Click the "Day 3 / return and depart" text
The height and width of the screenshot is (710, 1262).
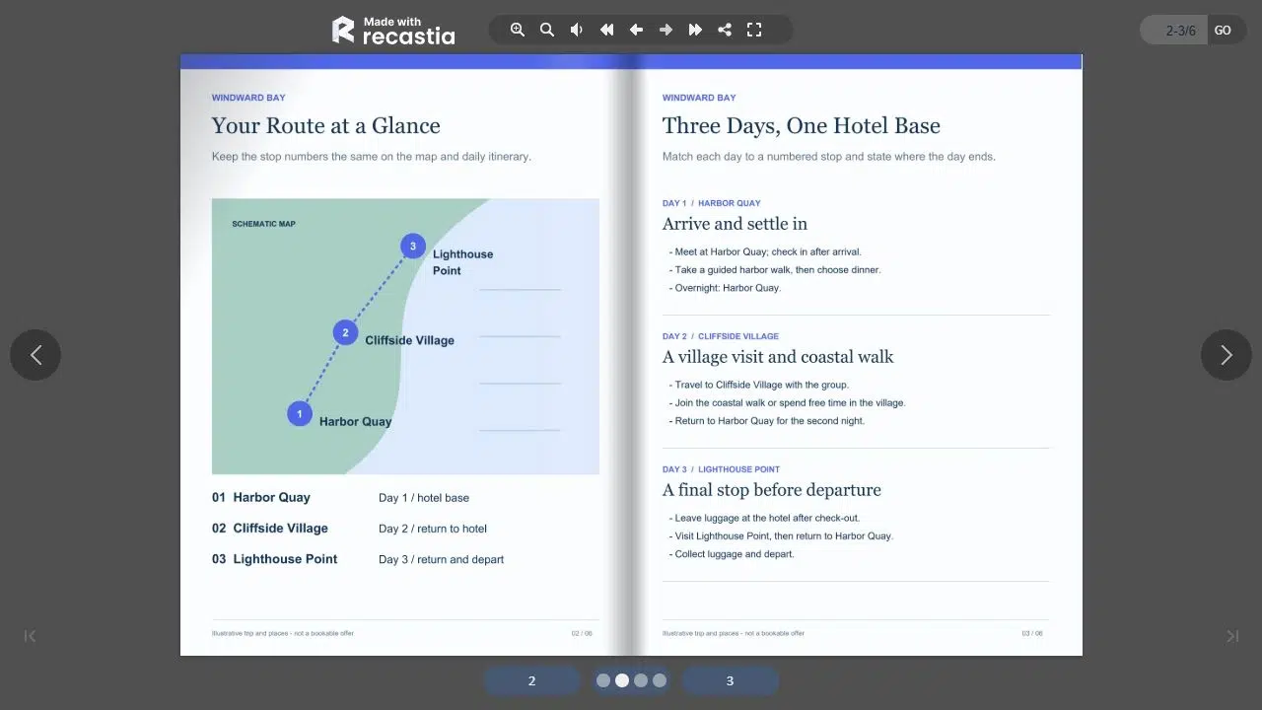coord(441,559)
